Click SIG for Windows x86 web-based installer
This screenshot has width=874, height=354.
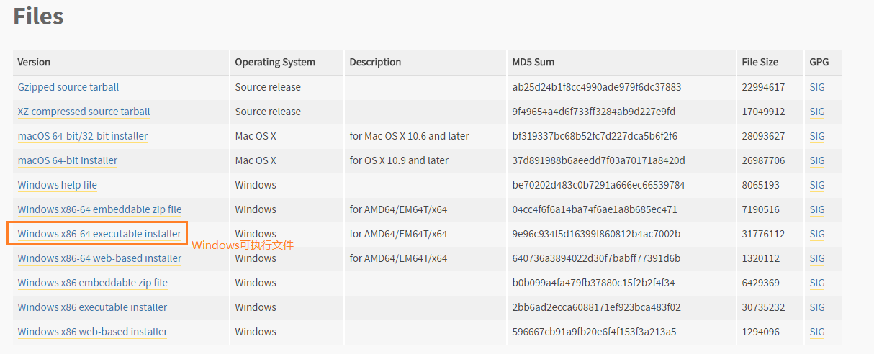pyautogui.click(x=817, y=332)
